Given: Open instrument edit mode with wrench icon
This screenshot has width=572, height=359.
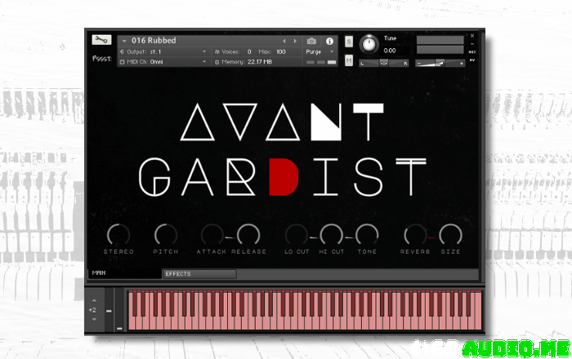Looking at the screenshot, I should (x=101, y=41).
